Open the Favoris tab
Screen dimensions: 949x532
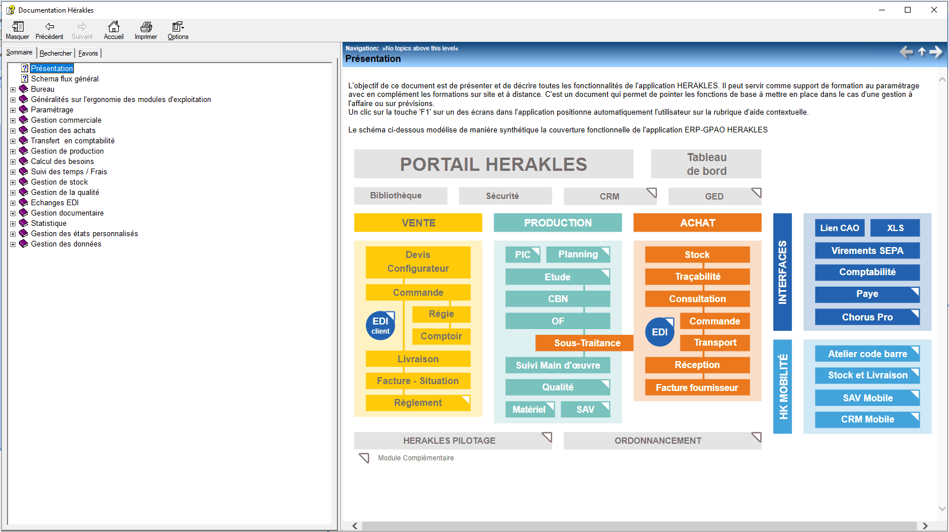88,53
